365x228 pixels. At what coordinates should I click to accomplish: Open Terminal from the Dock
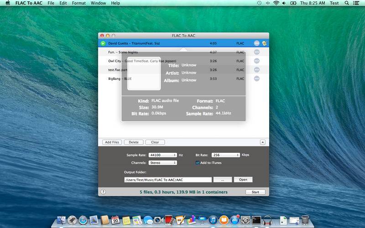point(256,220)
